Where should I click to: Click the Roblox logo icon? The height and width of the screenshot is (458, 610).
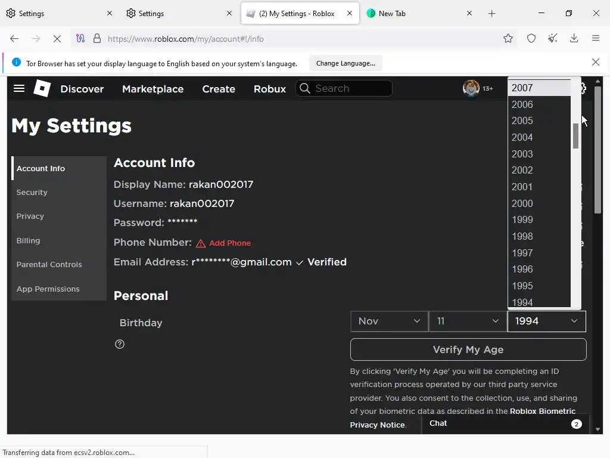point(42,88)
